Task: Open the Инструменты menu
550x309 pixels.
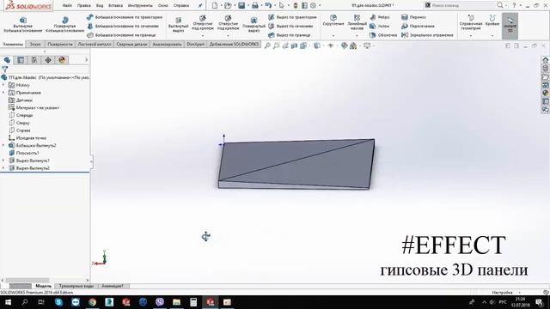Action: (x=140, y=6)
